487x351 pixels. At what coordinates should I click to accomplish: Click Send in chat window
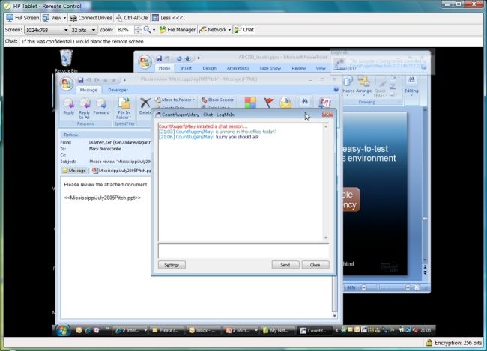[x=285, y=265]
